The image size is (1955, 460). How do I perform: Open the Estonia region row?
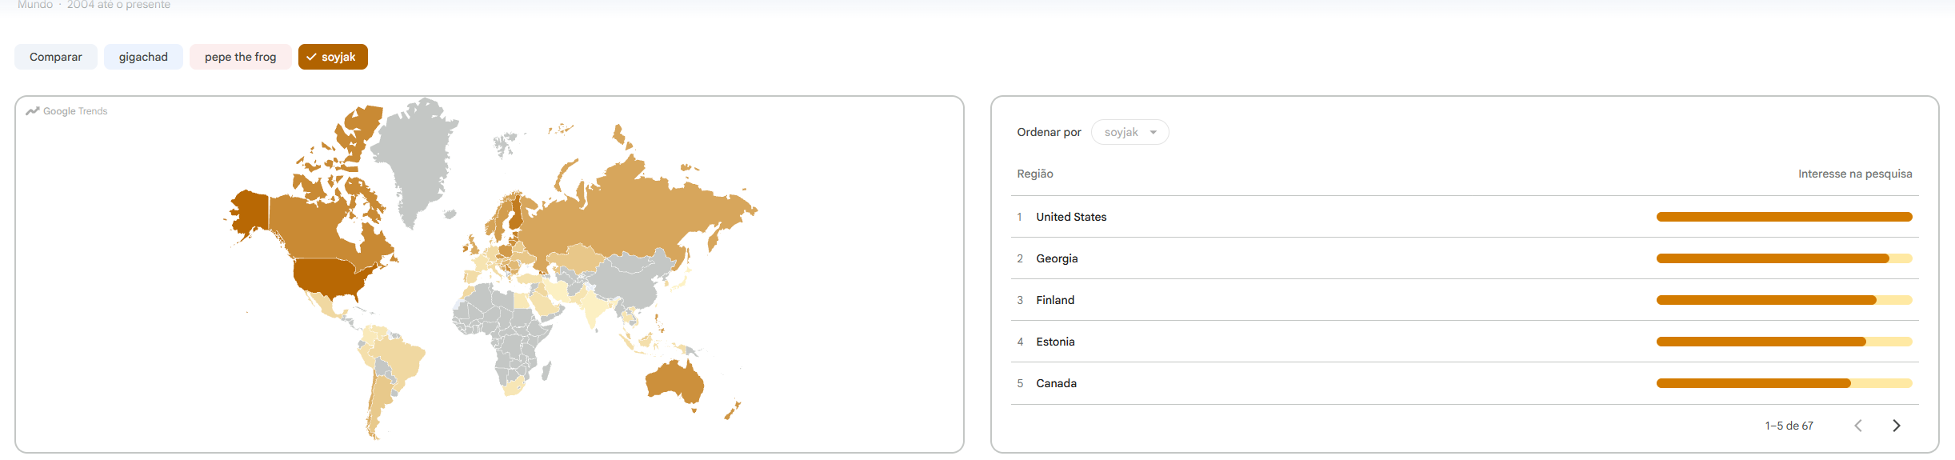click(x=1465, y=342)
